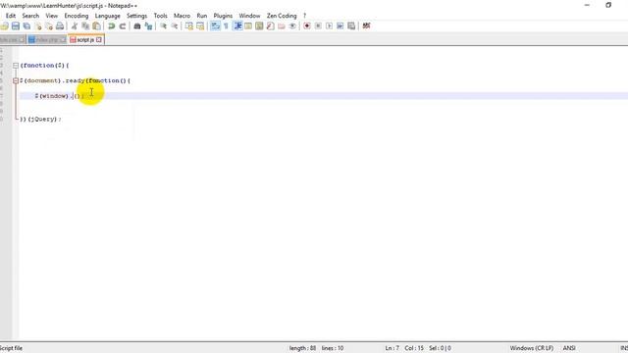Click the Zoom Out icon
628x353 pixels.
point(175,26)
